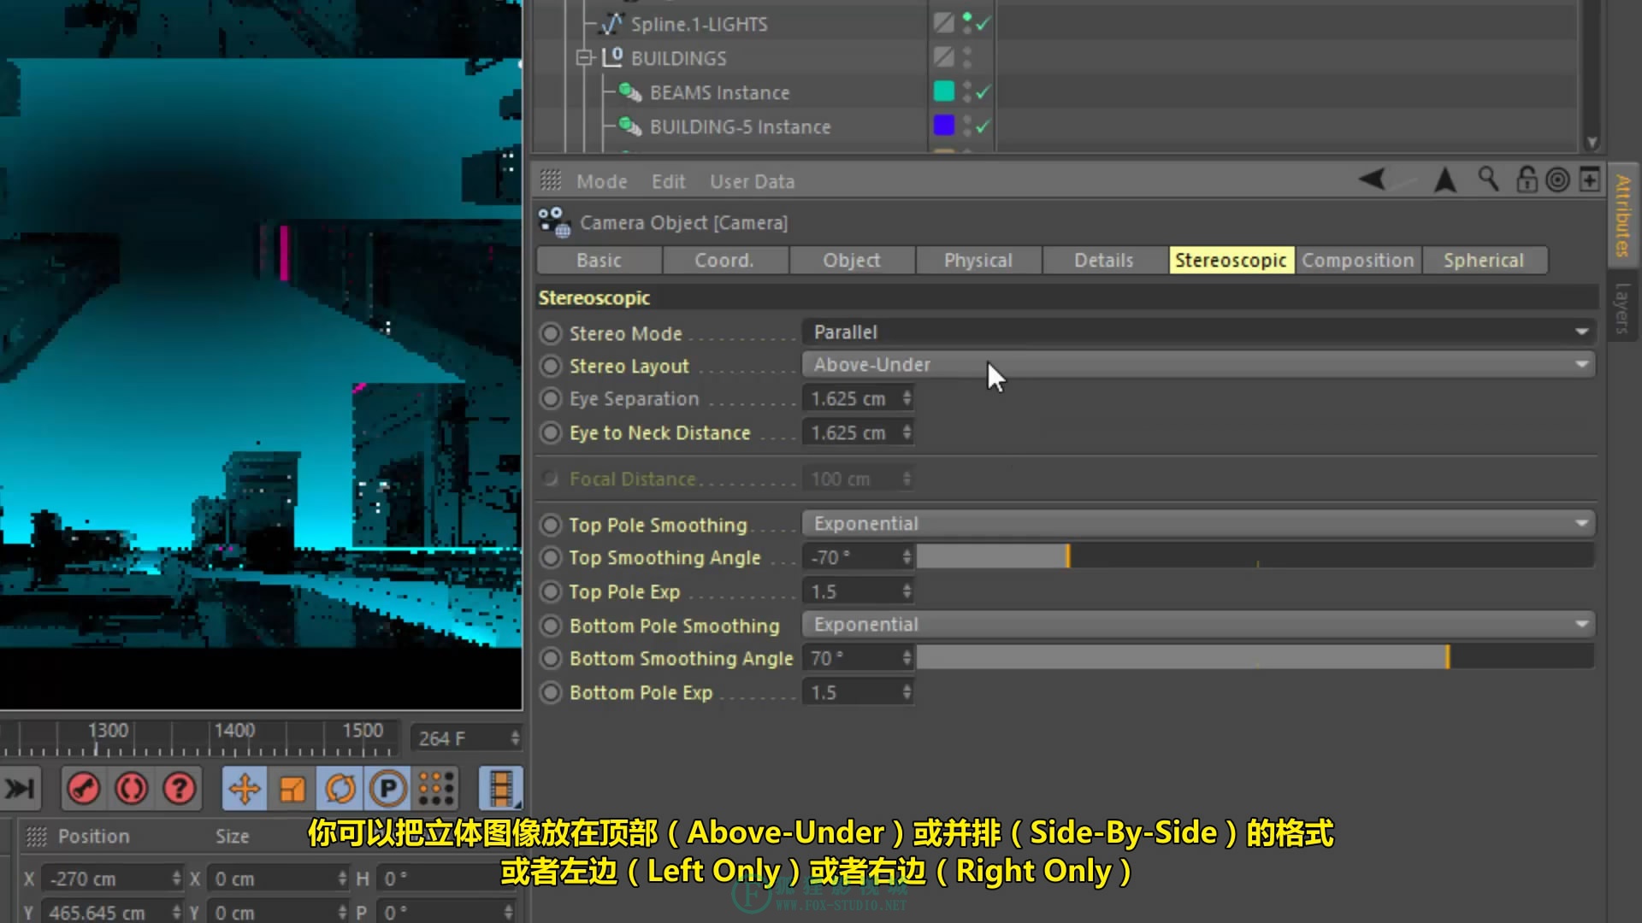Toggle Bottom Pole Exp animation dot

tap(551, 692)
